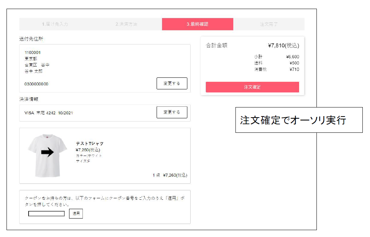
Task: Go to step 1.届け先入力 tab
Action: pyautogui.click(x=55, y=24)
